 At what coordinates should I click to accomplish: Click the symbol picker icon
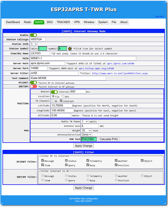[x=70, y=49]
